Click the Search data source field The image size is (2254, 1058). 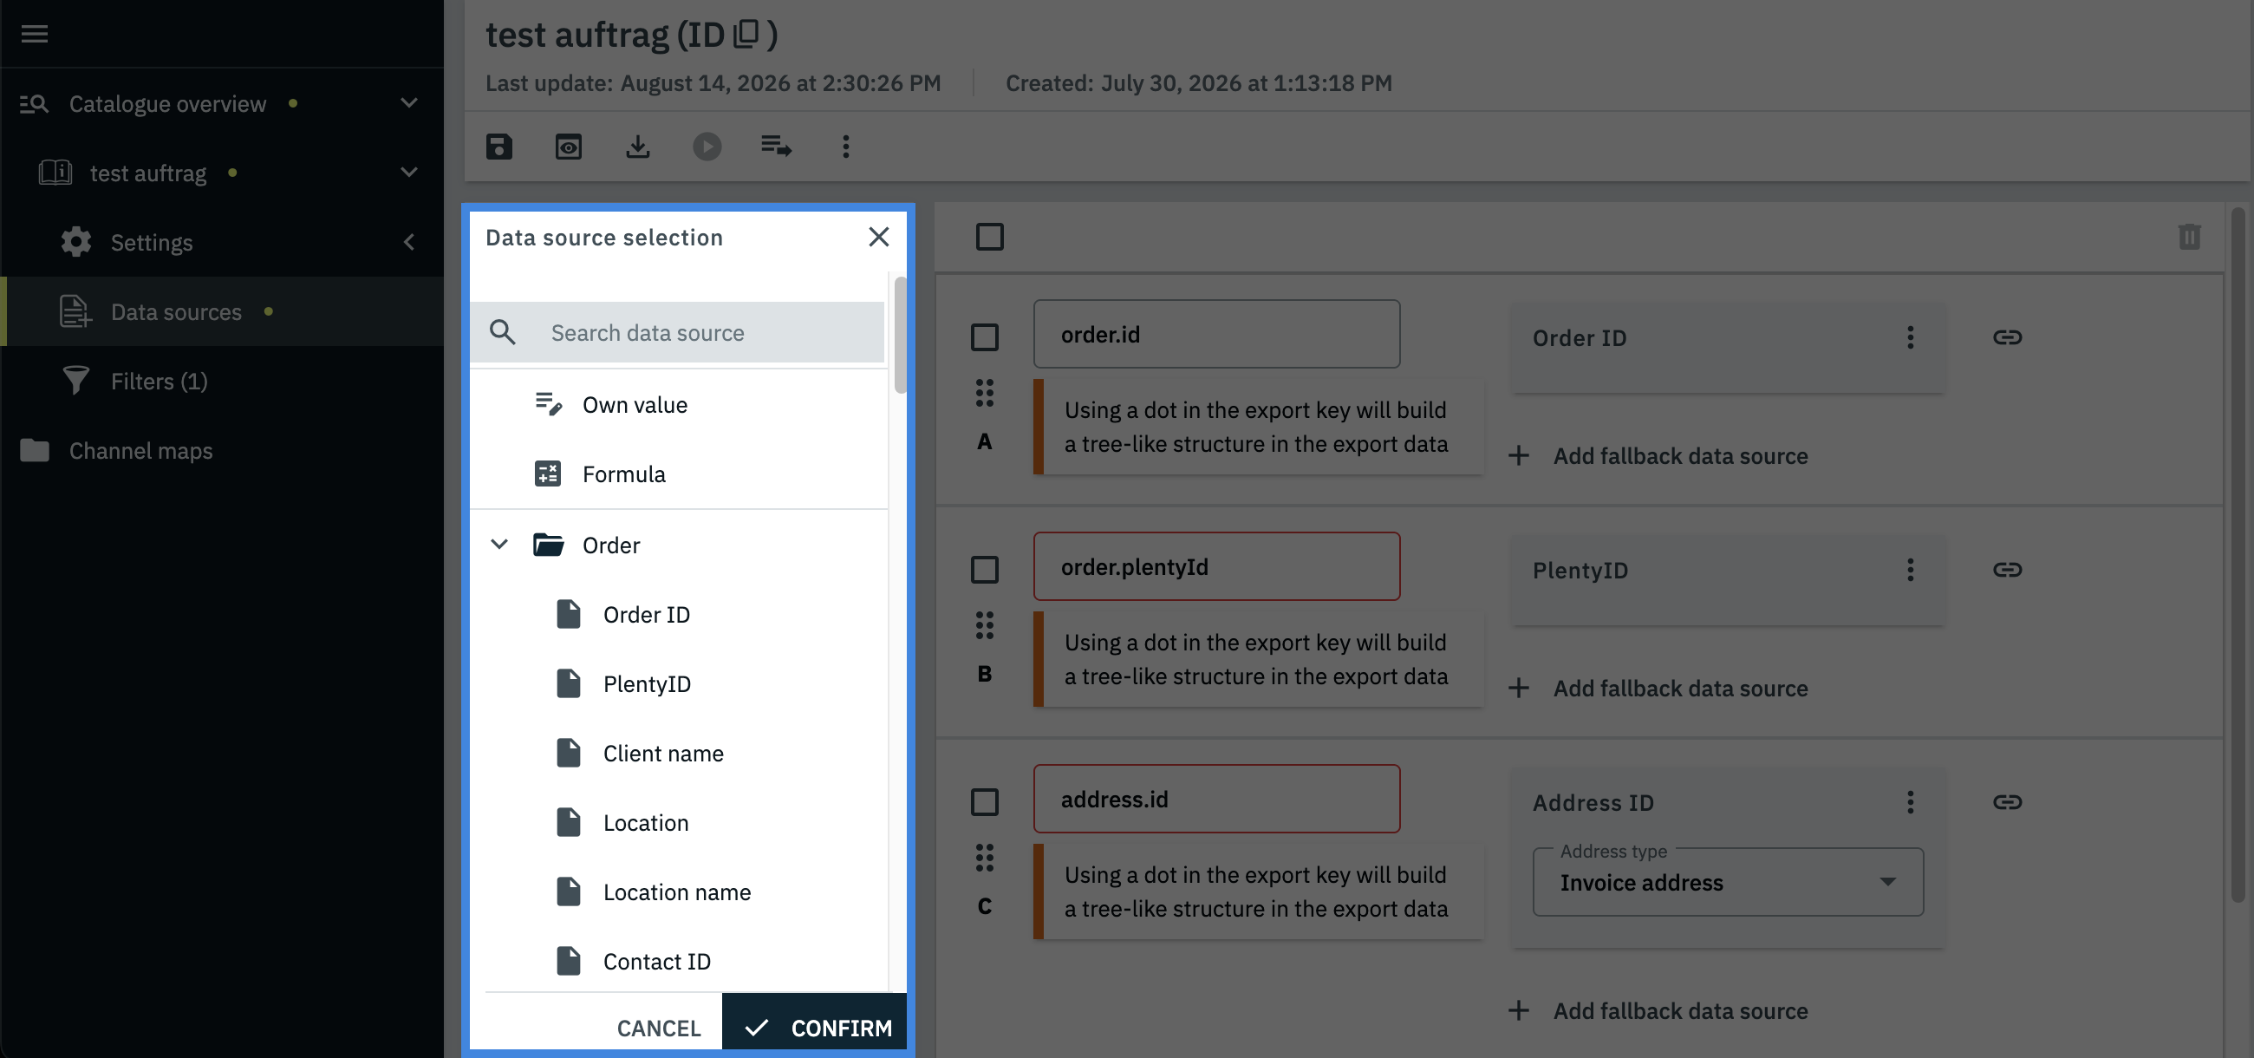tap(676, 332)
